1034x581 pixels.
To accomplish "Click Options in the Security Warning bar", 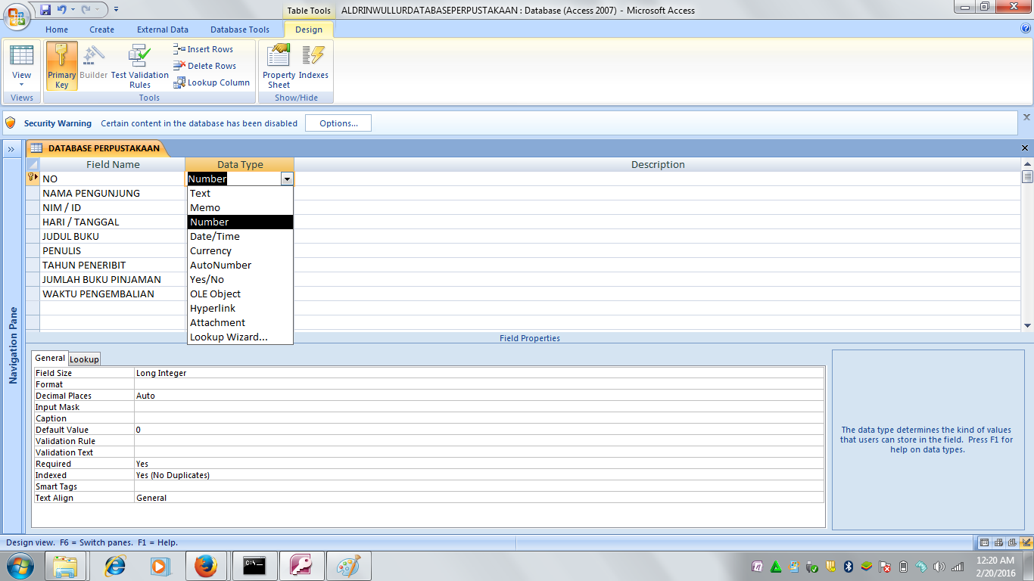I will click(x=338, y=123).
